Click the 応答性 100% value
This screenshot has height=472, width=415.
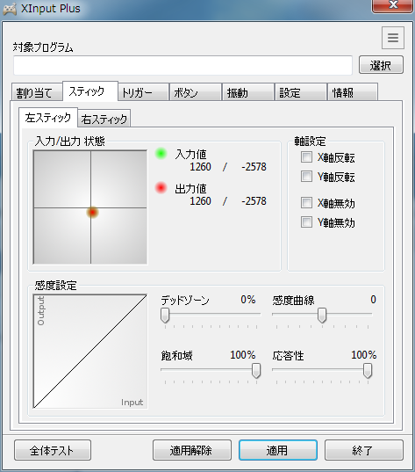click(364, 355)
